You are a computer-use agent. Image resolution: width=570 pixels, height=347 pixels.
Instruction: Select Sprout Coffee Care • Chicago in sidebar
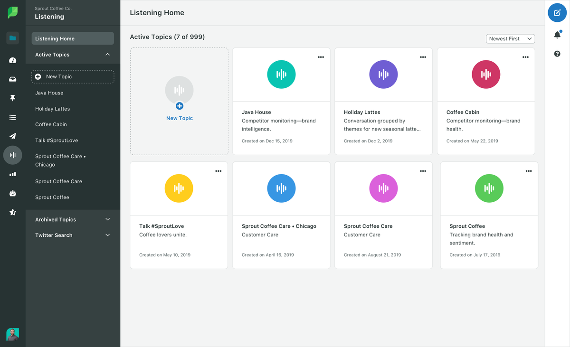click(60, 160)
